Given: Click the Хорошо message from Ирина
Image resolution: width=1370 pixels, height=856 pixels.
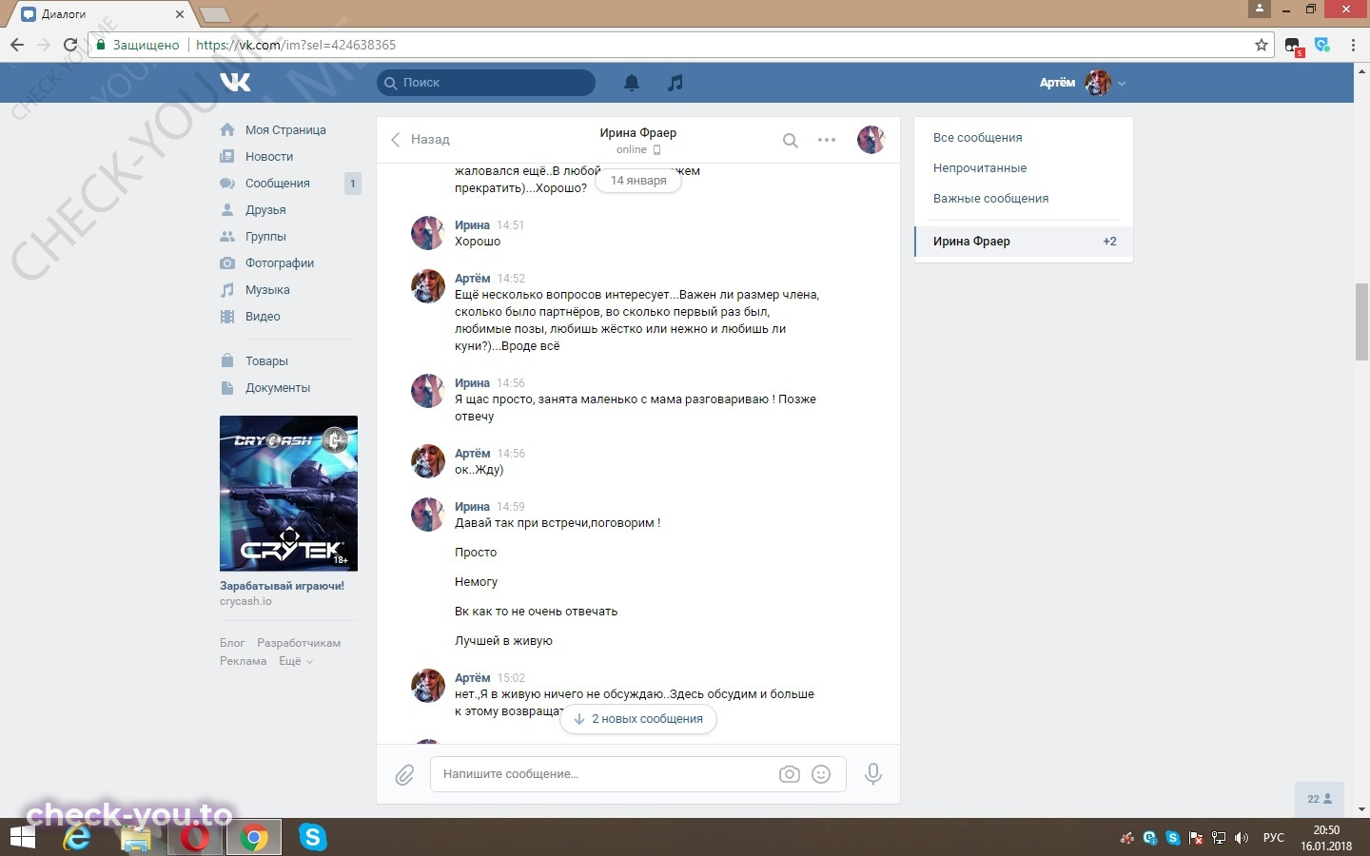Looking at the screenshot, I should [x=478, y=242].
